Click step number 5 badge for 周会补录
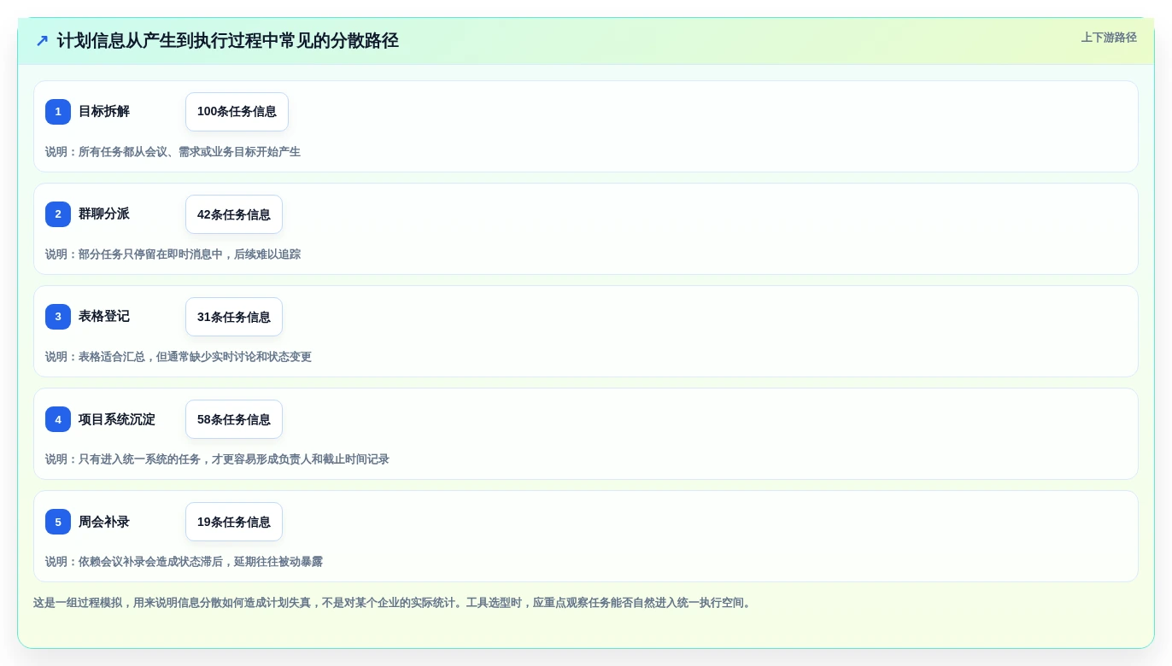Viewport: 1172px width, 666px height. tap(58, 522)
